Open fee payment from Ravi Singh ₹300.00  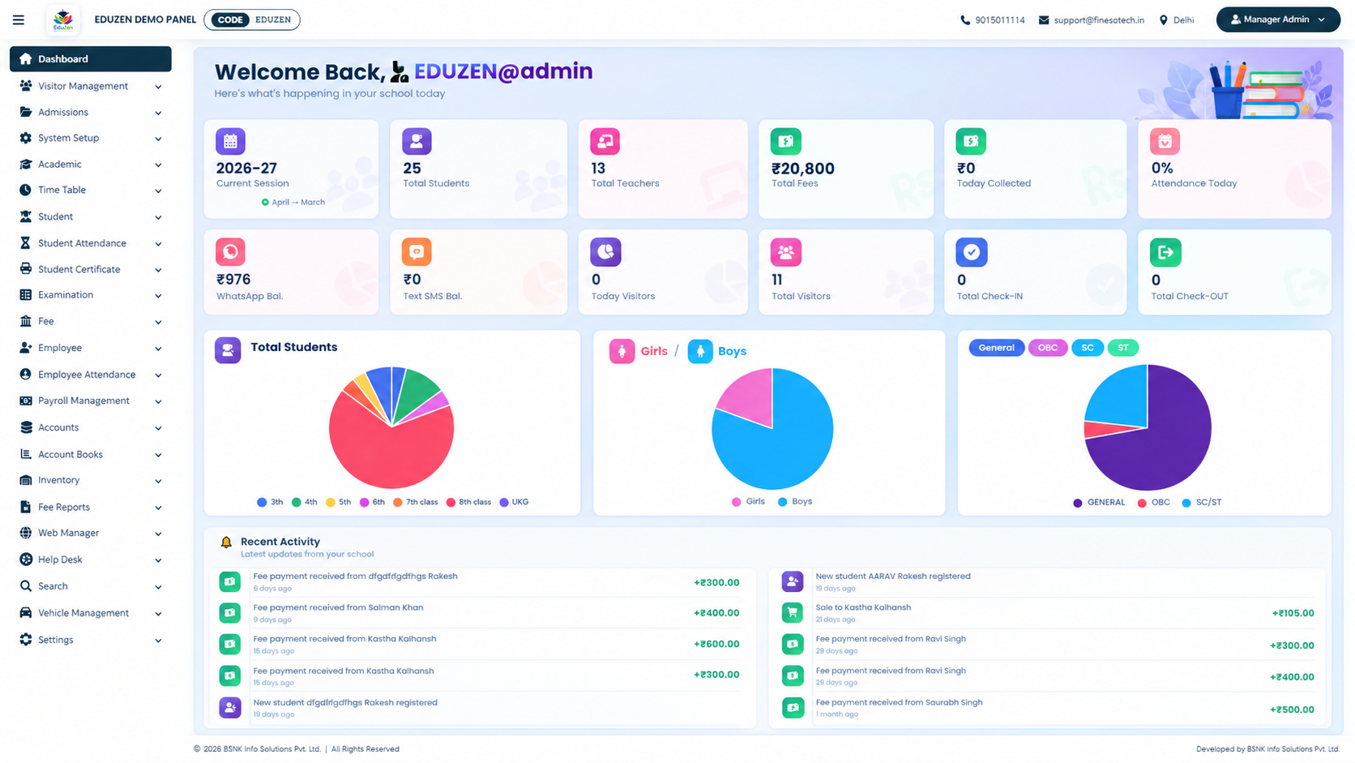click(x=1047, y=645)
